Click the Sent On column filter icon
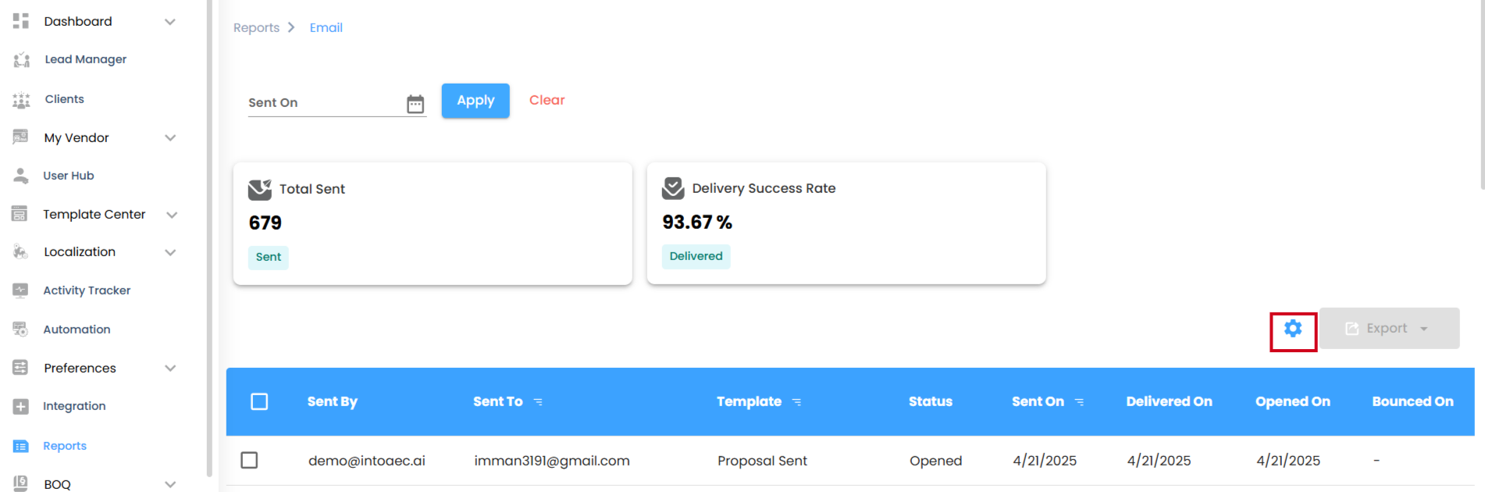Viewport: 1485px width, 492px height. click(x=1079, y=401)
